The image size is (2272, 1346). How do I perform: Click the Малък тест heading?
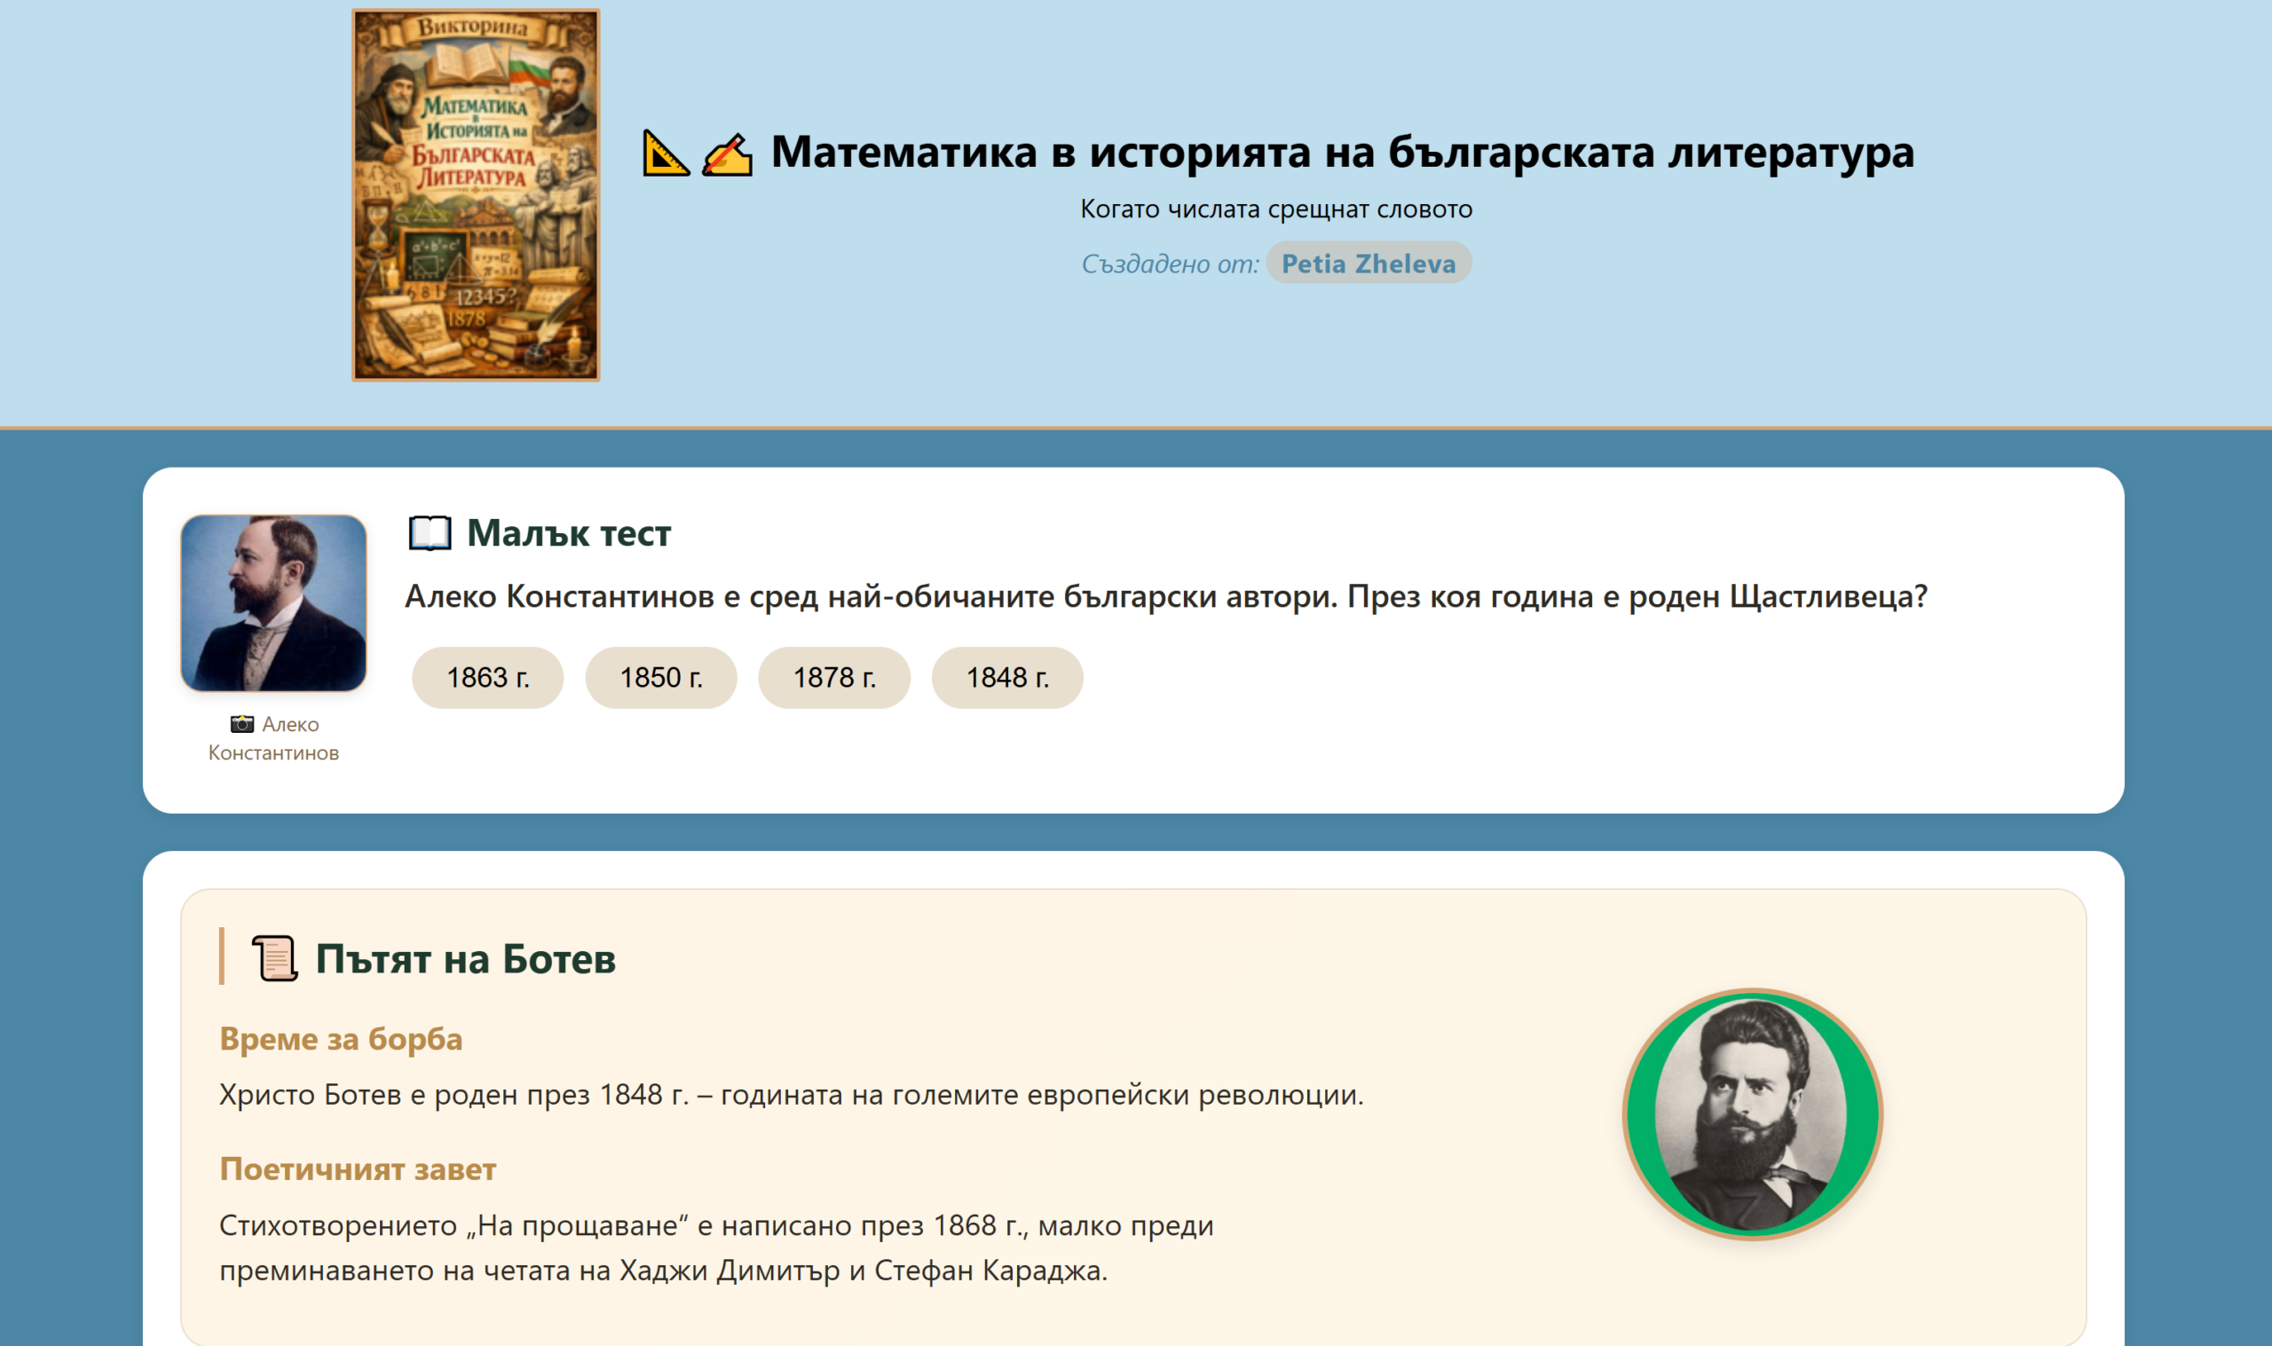(x=569, y=532)
